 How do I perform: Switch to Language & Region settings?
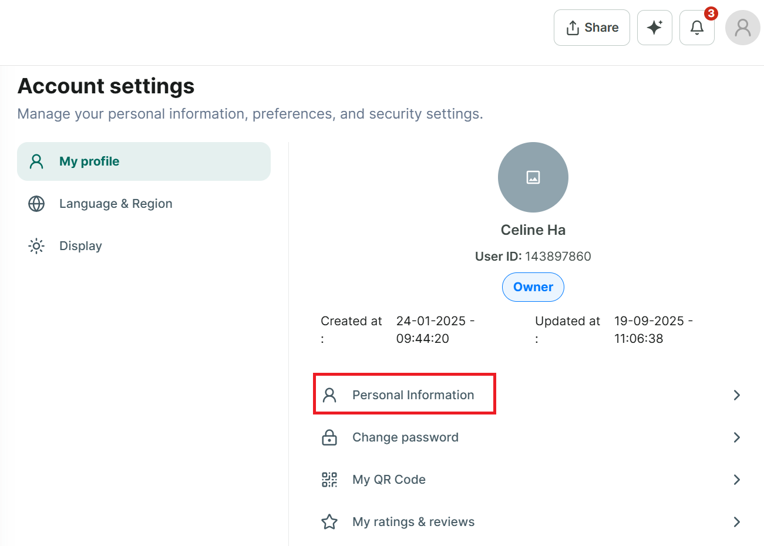144,204
